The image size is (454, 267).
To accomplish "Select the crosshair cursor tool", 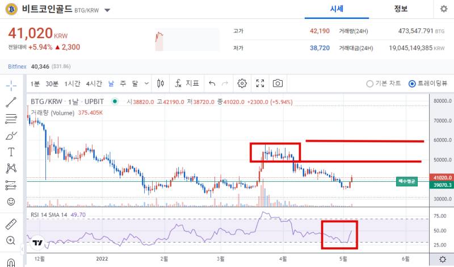I will [x=11, y=86].
